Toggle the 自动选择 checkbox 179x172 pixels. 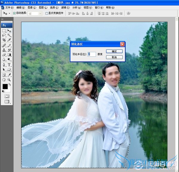click(x=14, y=13)
